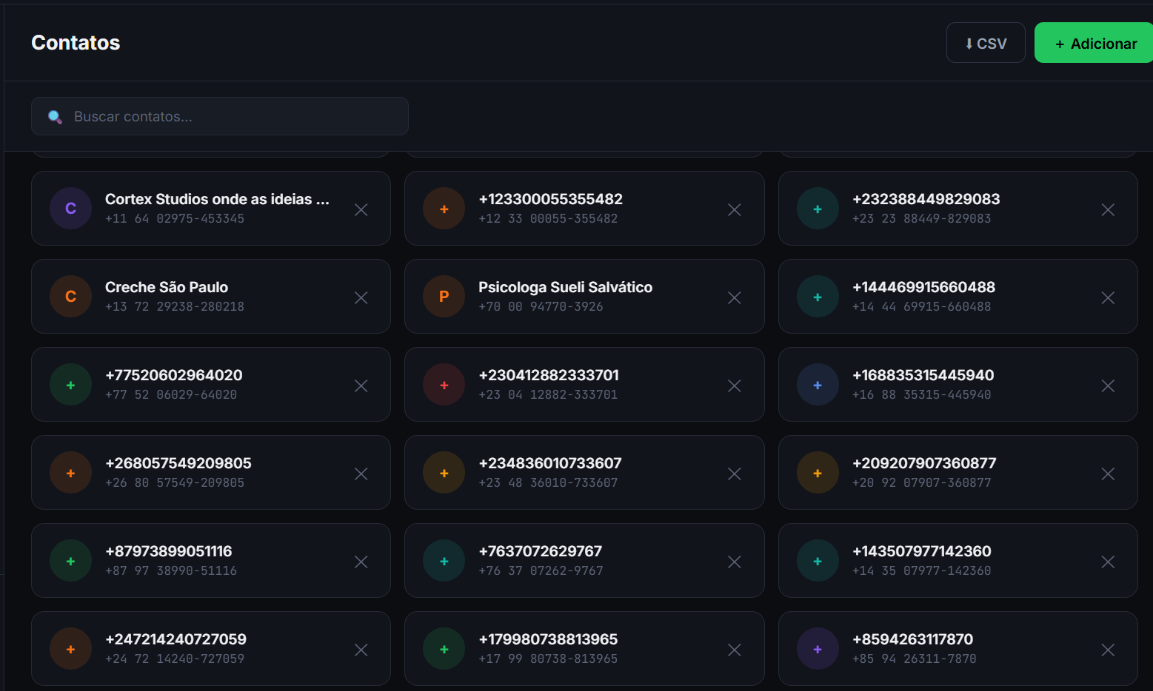Remove contact +232388449829083
The image size is (1153, 691).
1108,209
